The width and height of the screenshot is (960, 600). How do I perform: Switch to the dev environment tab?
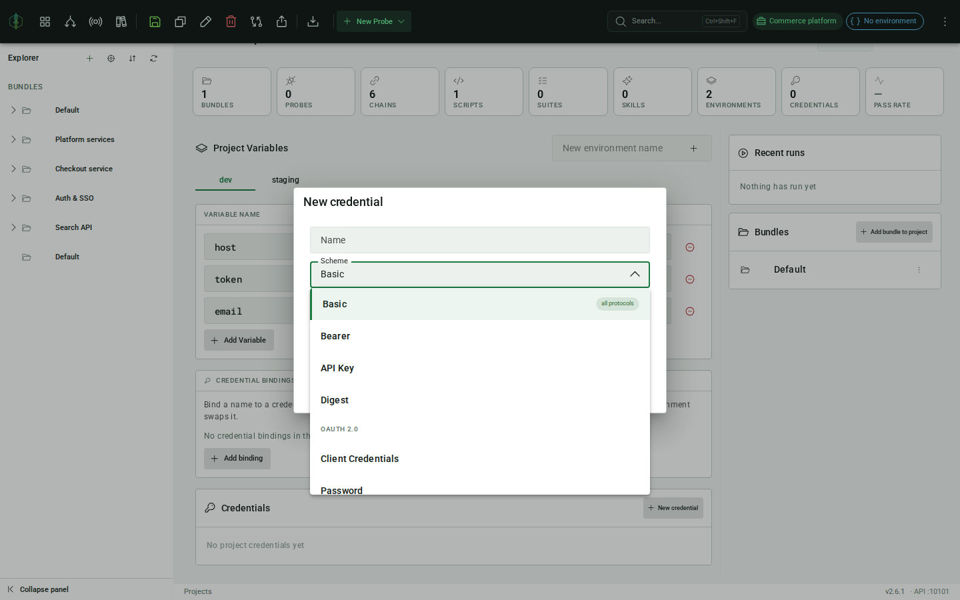pyautogui.click(x=225, y=180)
